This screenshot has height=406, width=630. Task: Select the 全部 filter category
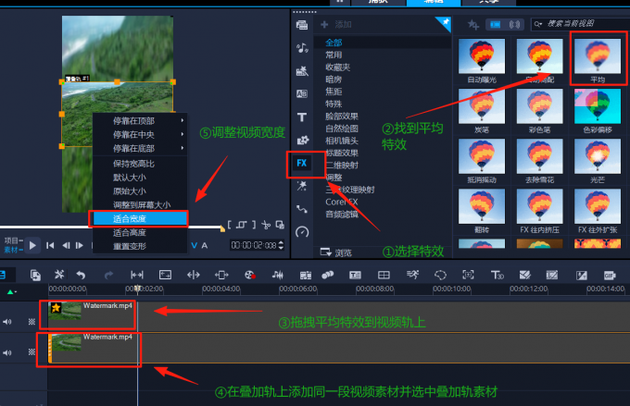pos(334,43)
